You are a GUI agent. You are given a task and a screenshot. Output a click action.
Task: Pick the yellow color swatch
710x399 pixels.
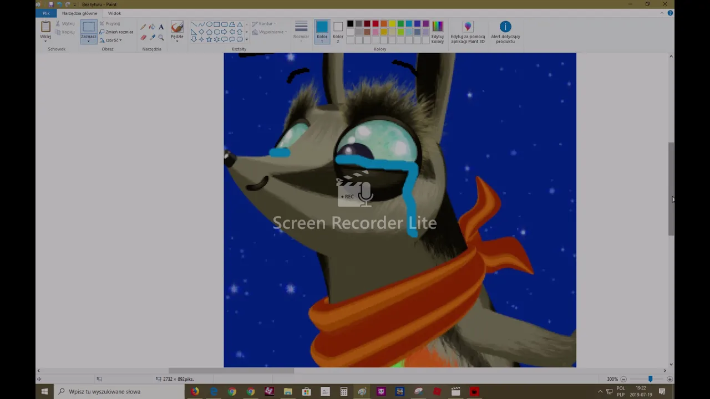coord(392,24)
